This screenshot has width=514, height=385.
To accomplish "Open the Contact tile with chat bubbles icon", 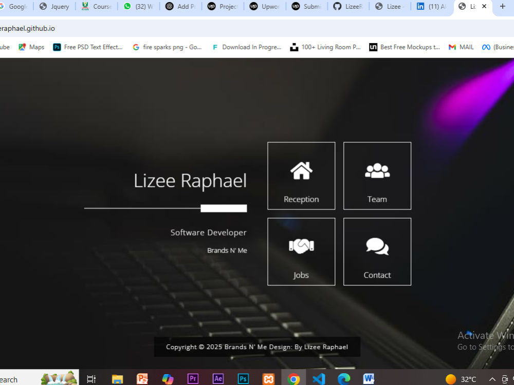I will coord(377,252).
